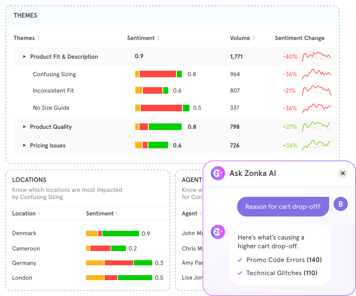Viewport: 356px width, 296px height.
Task: Close the Ask Zonka AI chat panel
Action: coord(343,173)
